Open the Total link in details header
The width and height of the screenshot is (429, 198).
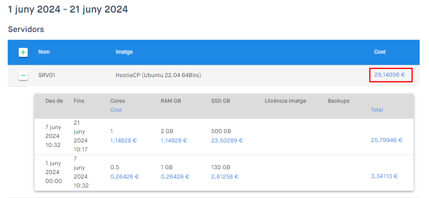(377, 110)
